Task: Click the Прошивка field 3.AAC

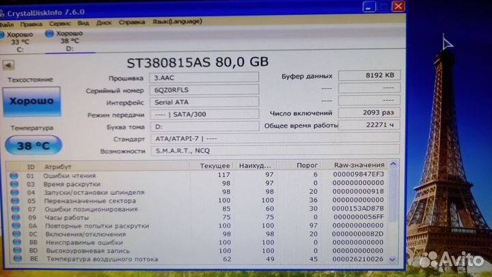Action: 204,77
